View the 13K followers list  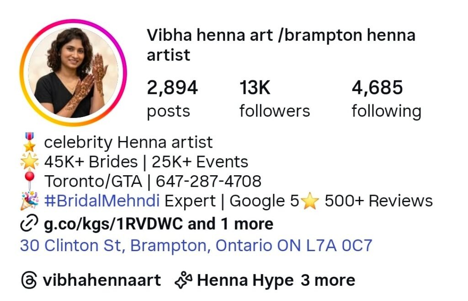[x=275, y=99]
